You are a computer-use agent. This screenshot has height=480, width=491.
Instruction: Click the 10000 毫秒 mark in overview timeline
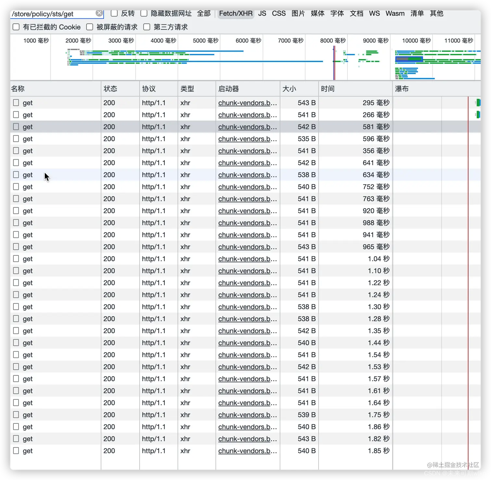(x=416, y=41)
